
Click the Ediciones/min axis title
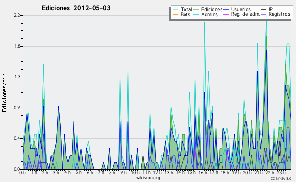pyautogui.click(x=4, y=92)
